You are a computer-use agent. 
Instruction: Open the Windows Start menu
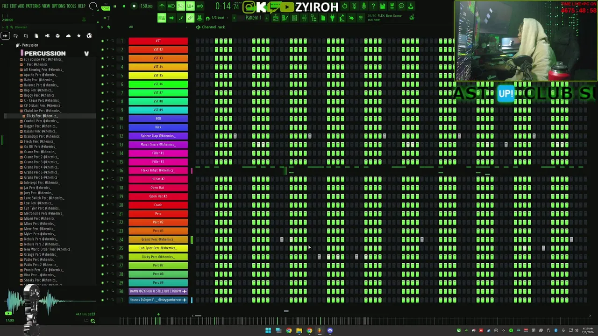click(x=268, y=331)
